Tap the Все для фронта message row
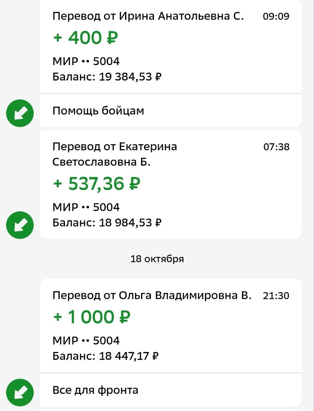This screenshot has height=411, width=314. (95, 390)
